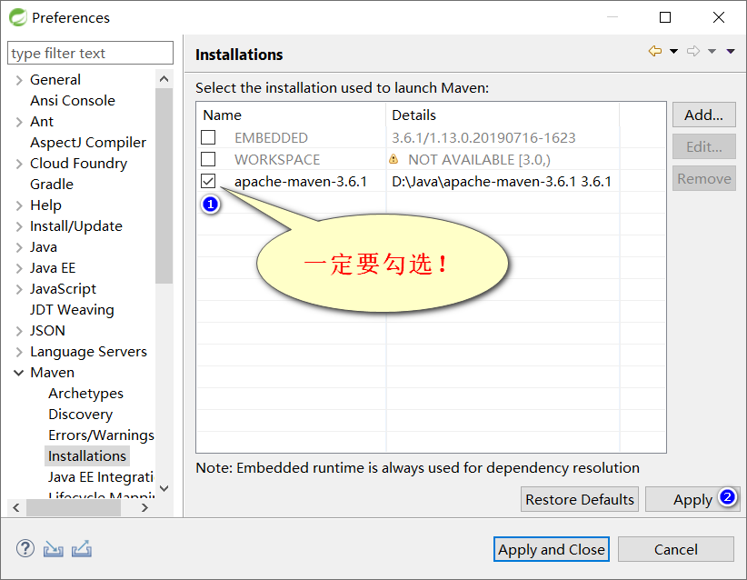The height and width of the screenshot is (580, 747).
Task: Open the back history dropdown arrow
Action: pos(673,52)
